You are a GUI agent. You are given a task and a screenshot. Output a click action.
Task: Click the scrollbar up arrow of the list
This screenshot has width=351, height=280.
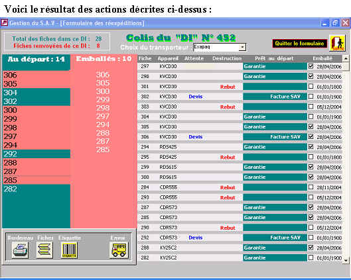[x=346, y=58]
